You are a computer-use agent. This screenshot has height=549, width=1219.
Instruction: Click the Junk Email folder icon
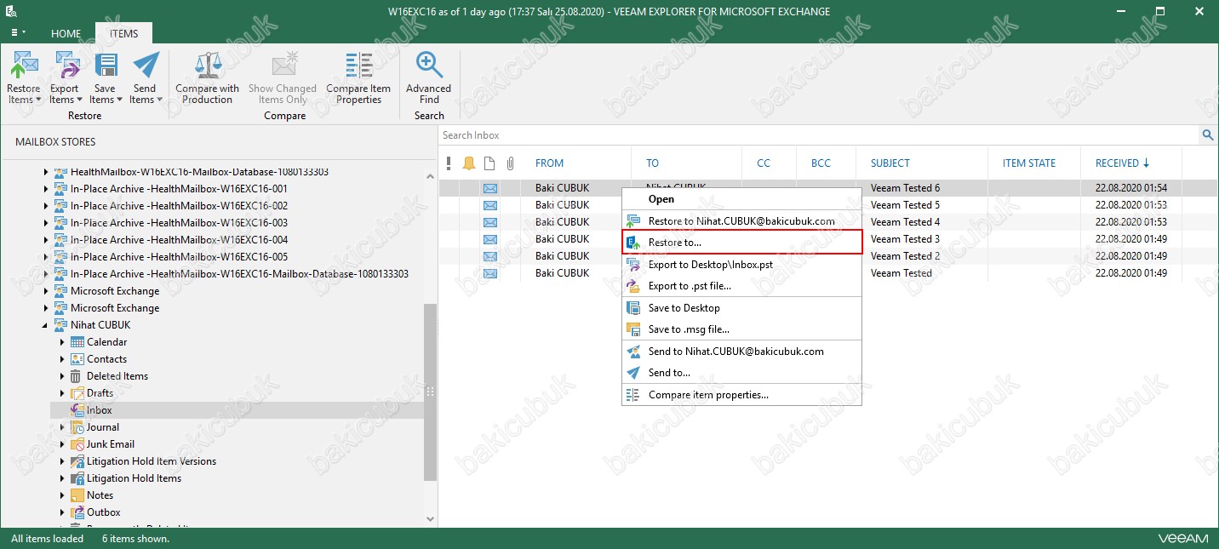77,444
